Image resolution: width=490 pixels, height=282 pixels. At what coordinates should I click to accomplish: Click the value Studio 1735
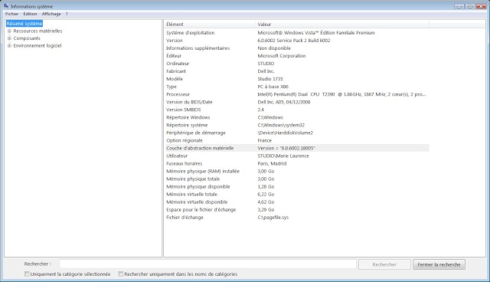[x=270, y=79]
